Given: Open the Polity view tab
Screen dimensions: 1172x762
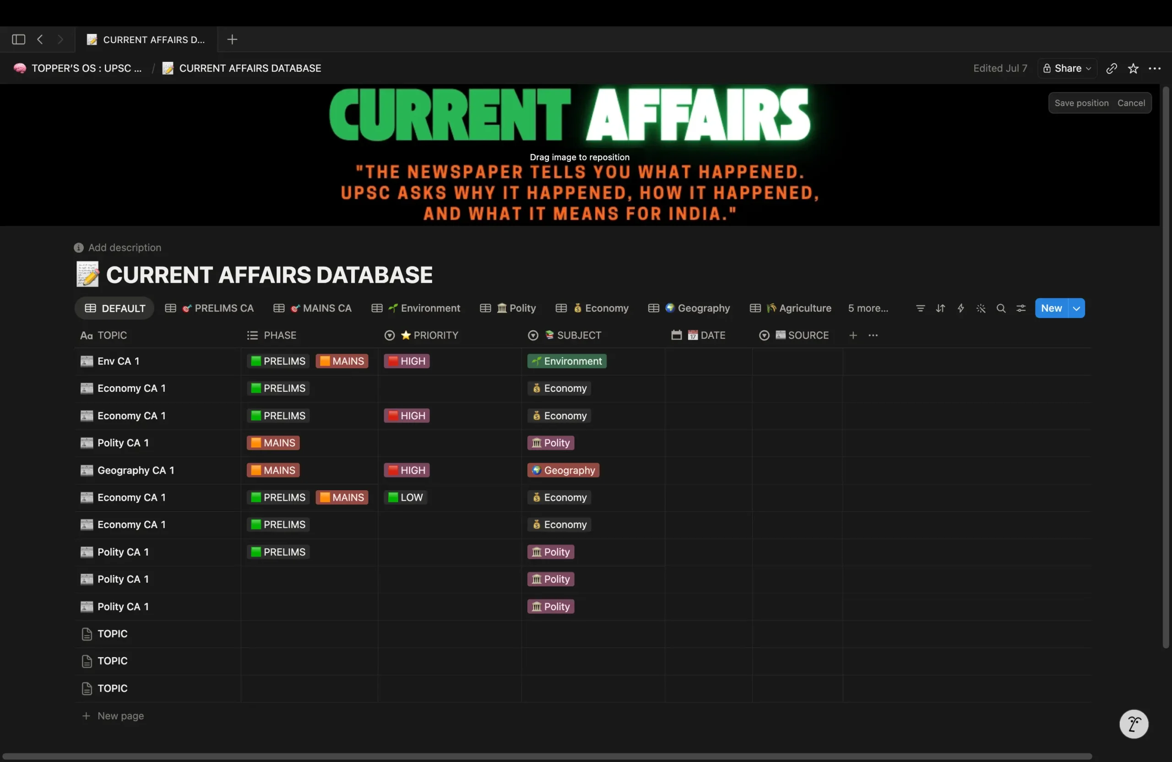Looking at the screenshot, I should [508, 308].
